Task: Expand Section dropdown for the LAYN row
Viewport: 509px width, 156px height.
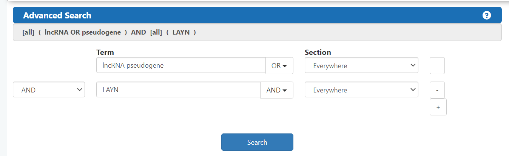Action: tap(361, 90)
